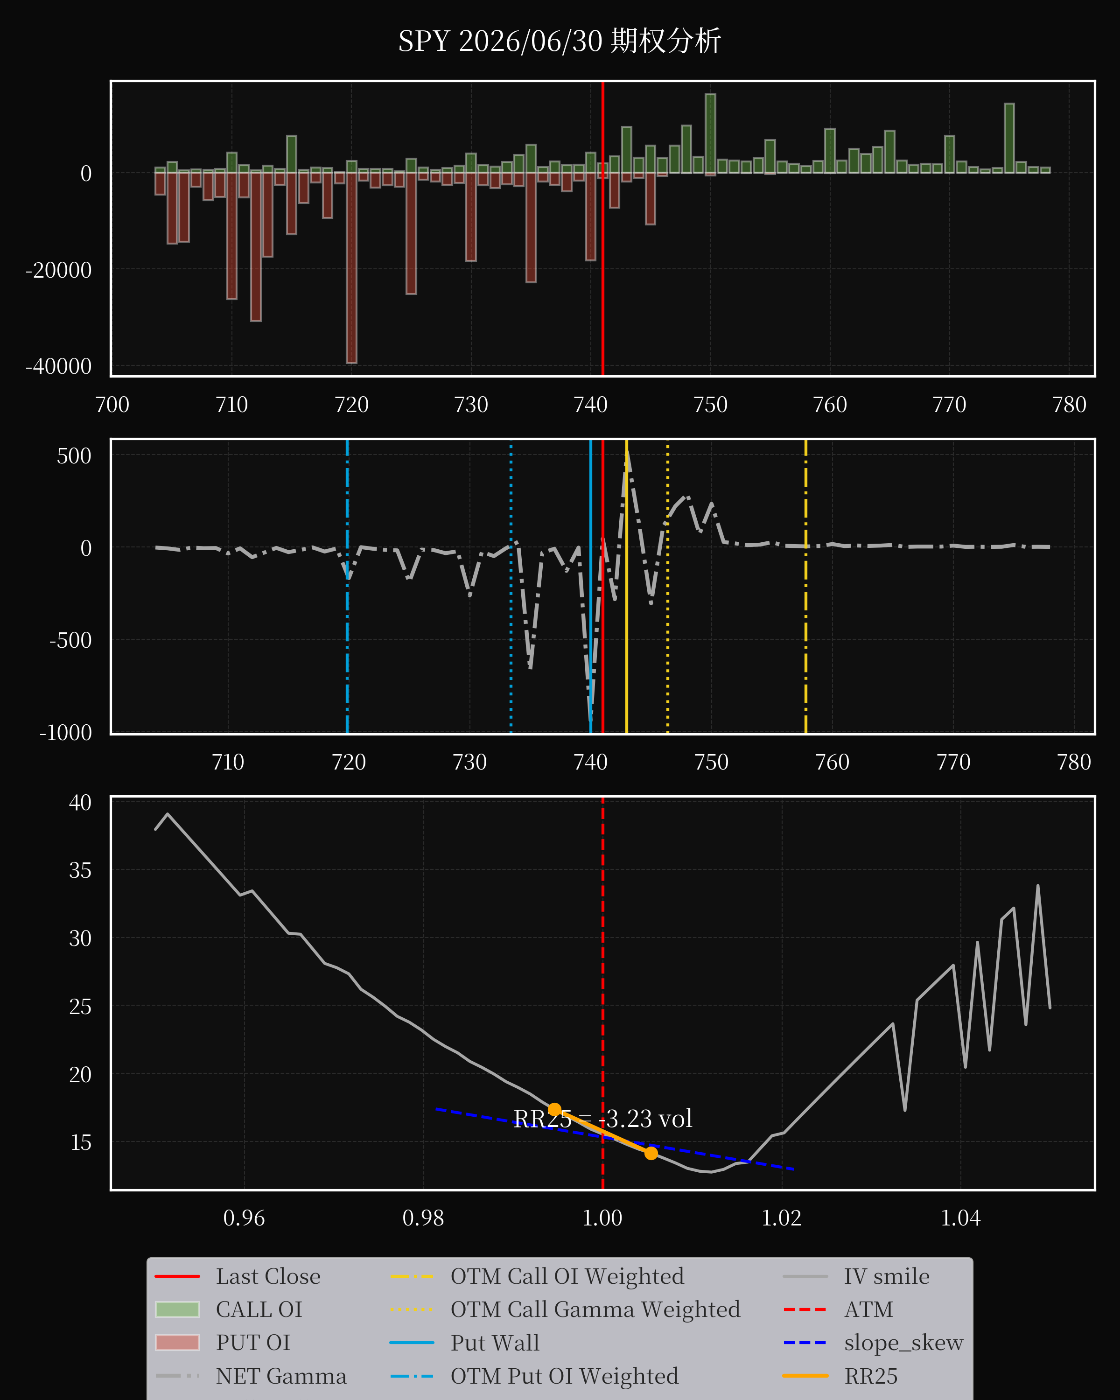Click the right orange RR25 marker dot
This screenshot has width=1120, height=1400.
pyautogui.click(x=651, y=1153)
